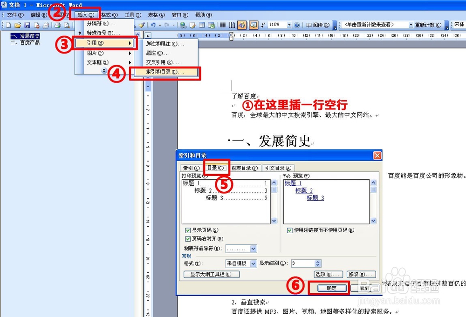
Task: Click the Columns icon in the toolbar
Action: (x=223, y=25)
